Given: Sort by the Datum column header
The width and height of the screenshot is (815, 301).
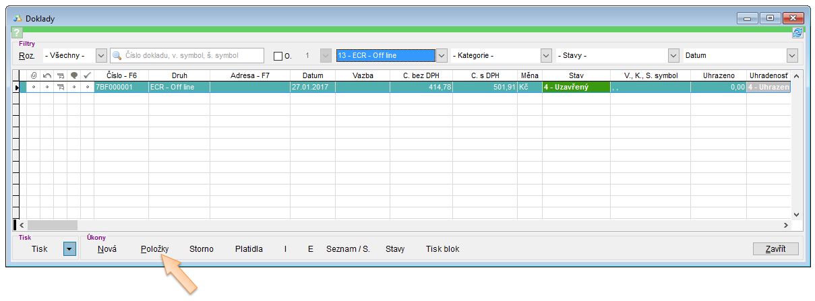Looking at the screenshot, I should [312, 76].
